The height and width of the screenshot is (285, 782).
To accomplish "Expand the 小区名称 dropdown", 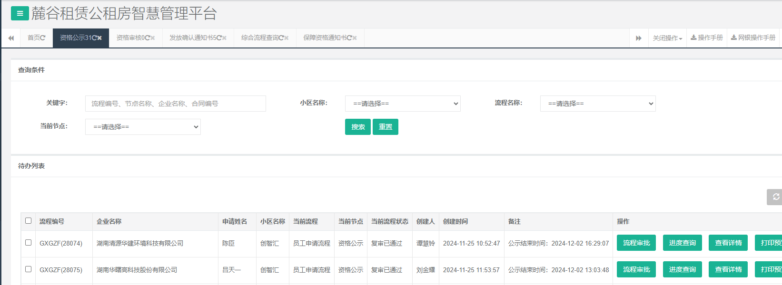I will pos(403,104).
